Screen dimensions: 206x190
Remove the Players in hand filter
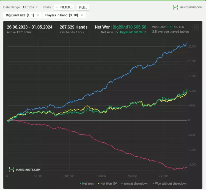[x=82, y=15]
